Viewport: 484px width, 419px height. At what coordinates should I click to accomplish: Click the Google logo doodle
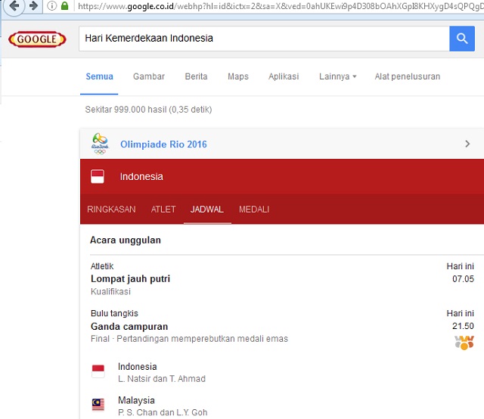(x=37, y=39)
